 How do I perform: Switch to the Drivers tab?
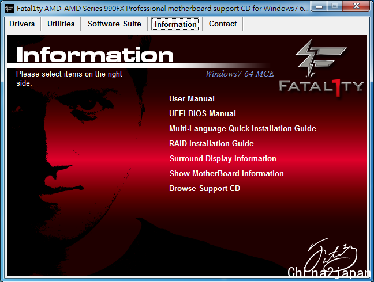22,24
